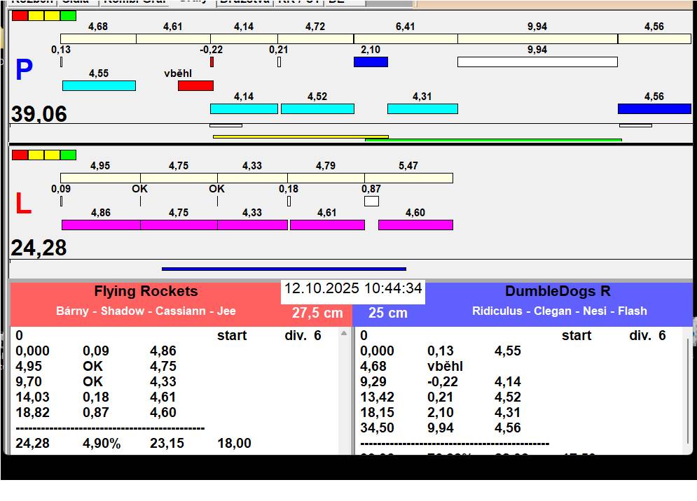Click the green start light in lane L
The height and width of the screenshot is (501, 697).
click(x=68, y=155)
